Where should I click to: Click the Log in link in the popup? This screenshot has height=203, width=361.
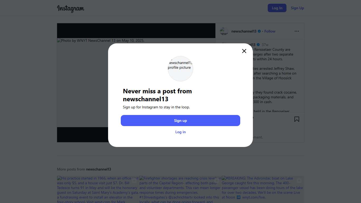tap(181, 132)
